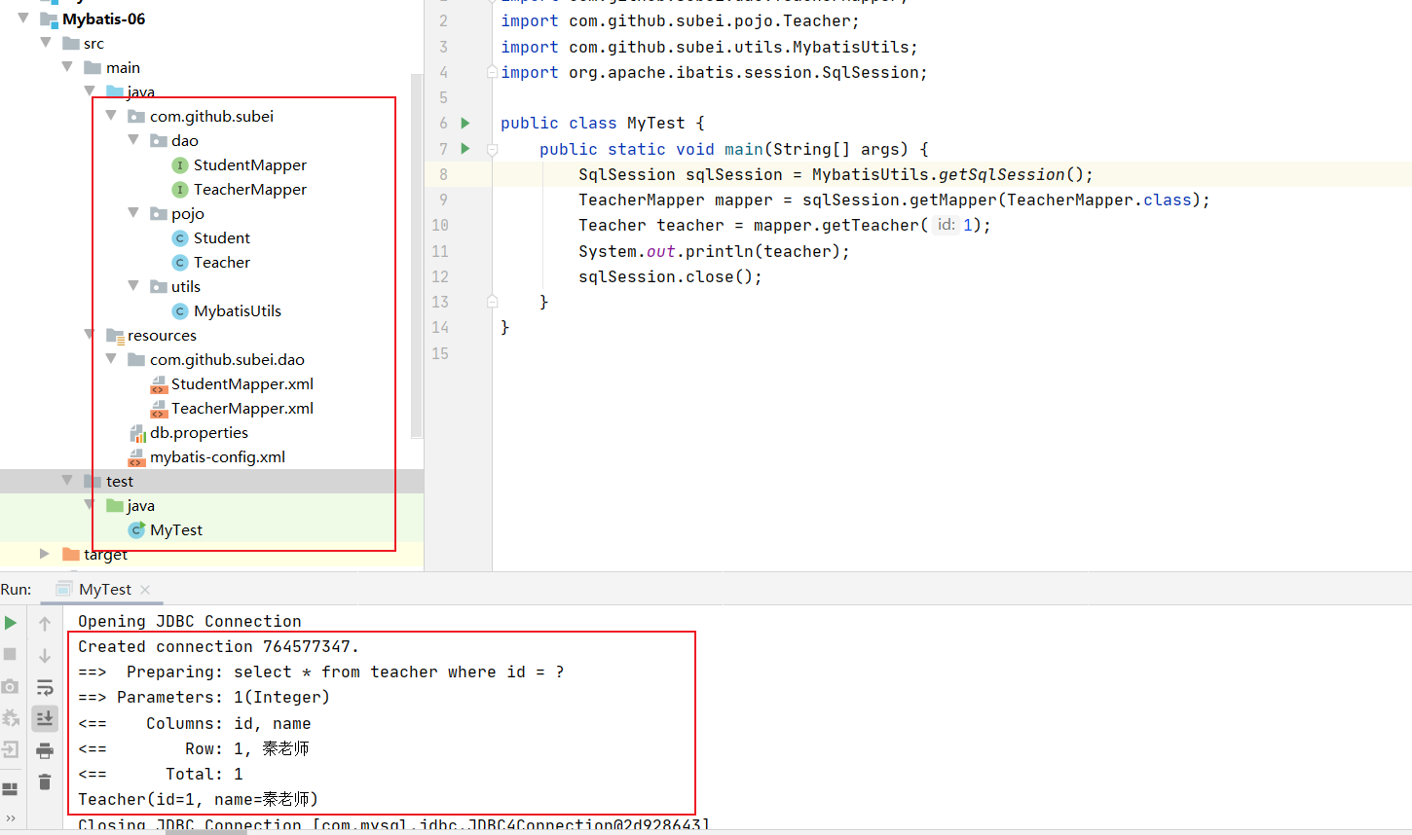Viewport: 1412px width, 835px height.
Task: Click the project tree vertical scrollbar
Action: (417, 253)
